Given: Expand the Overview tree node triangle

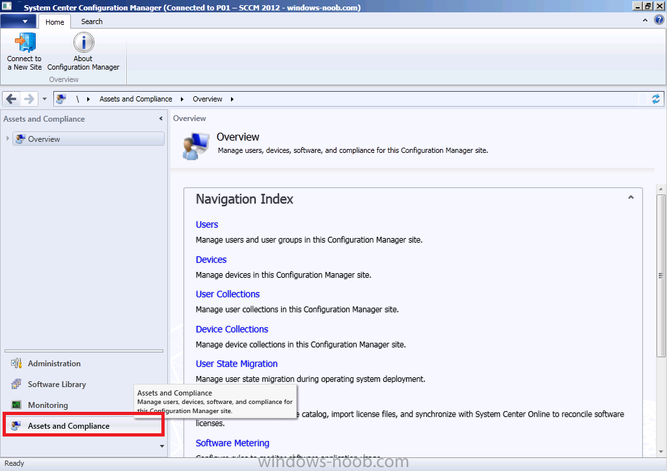Looking at the screenshot, I should [x=8, y=139].
